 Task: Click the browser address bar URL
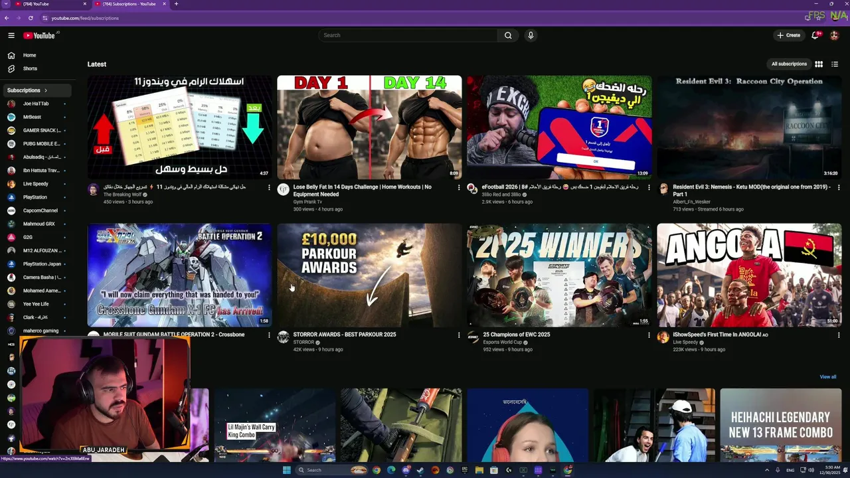85,18
